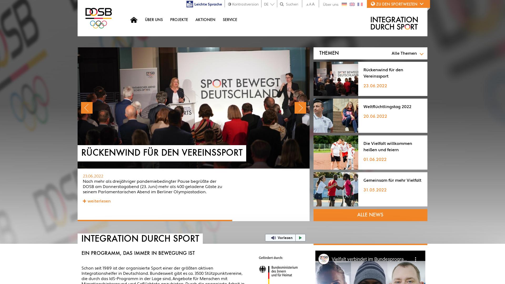Image resolution: width=505 pixels, height=284 pixels.
Task: Follow the weiterlesen link
Action: coord(97,201)
